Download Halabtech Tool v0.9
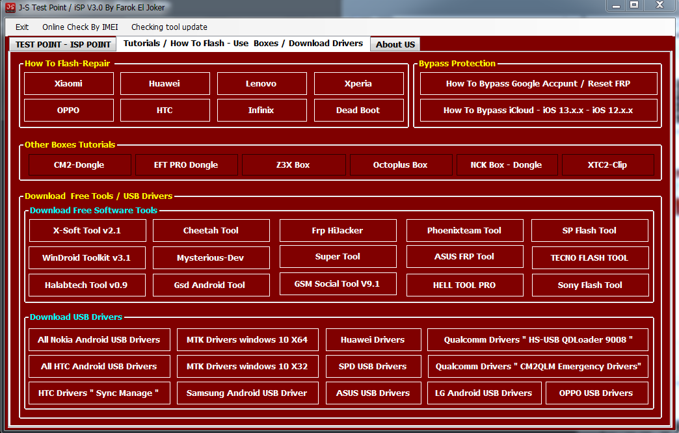Viewport: 679px width, 433px height. [87, 285]
